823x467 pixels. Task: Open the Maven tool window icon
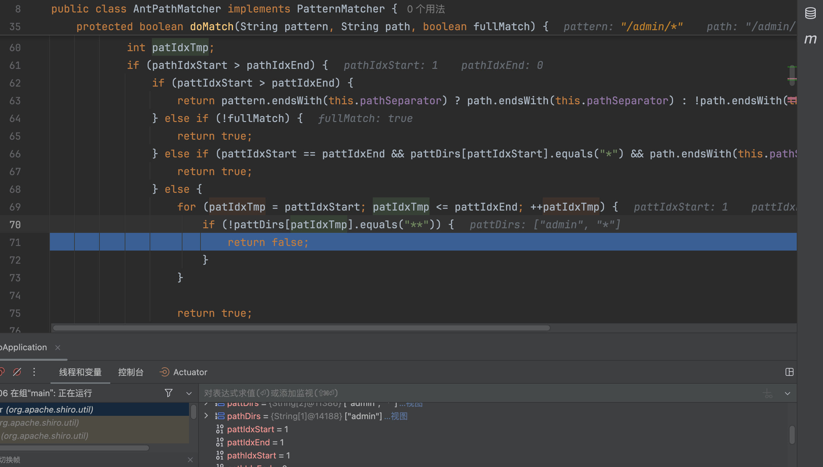click(810, 39)
